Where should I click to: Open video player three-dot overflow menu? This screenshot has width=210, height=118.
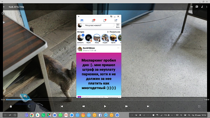207,7
